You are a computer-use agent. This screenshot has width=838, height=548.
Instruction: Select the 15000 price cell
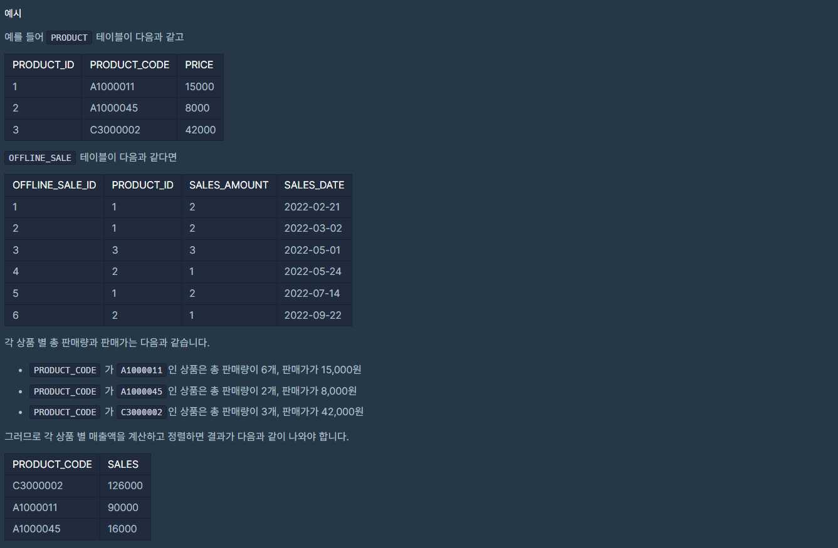click(199, 87)
